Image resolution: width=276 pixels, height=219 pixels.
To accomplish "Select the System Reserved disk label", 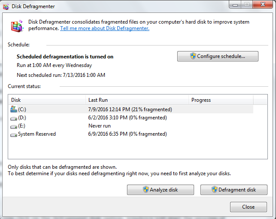I will click(37, 134).
